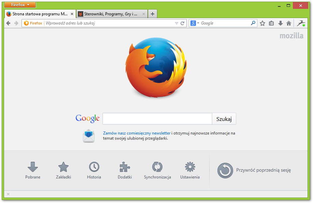The width and height of the screenshot is (313, 203).
Task: Open Dodatki add-ons shortcut
Action: [125, 170]
